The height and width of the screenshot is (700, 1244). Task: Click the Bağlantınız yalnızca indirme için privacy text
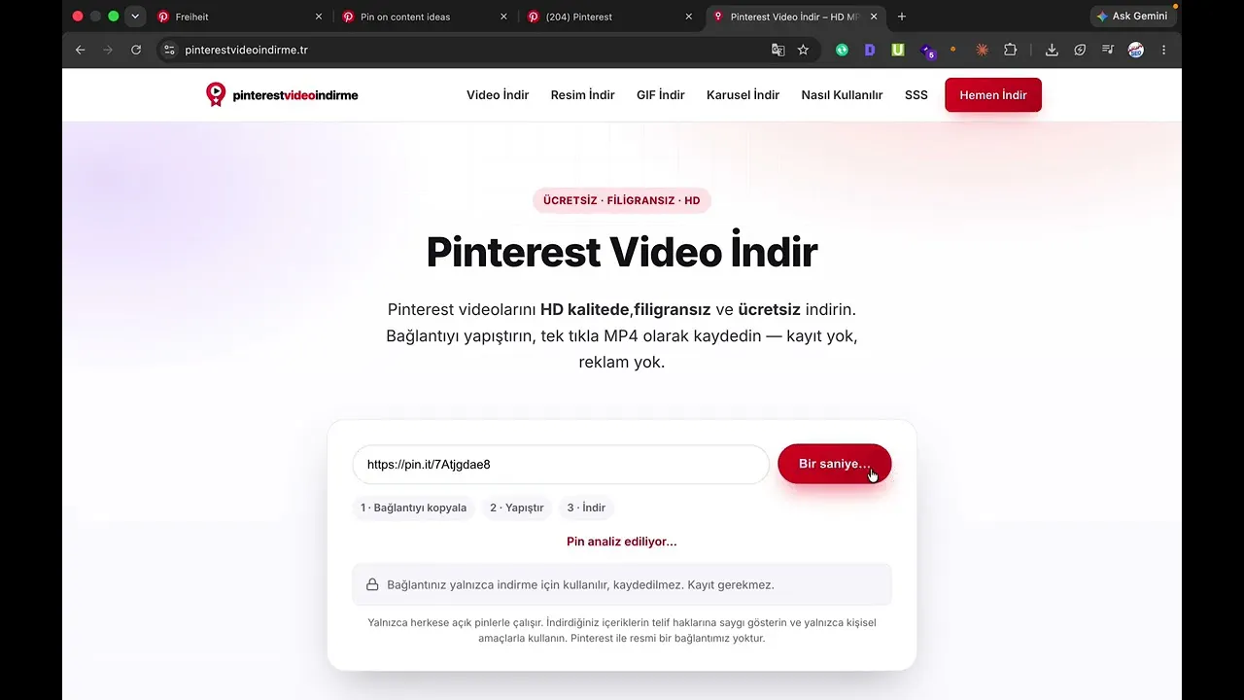point(580,585)
